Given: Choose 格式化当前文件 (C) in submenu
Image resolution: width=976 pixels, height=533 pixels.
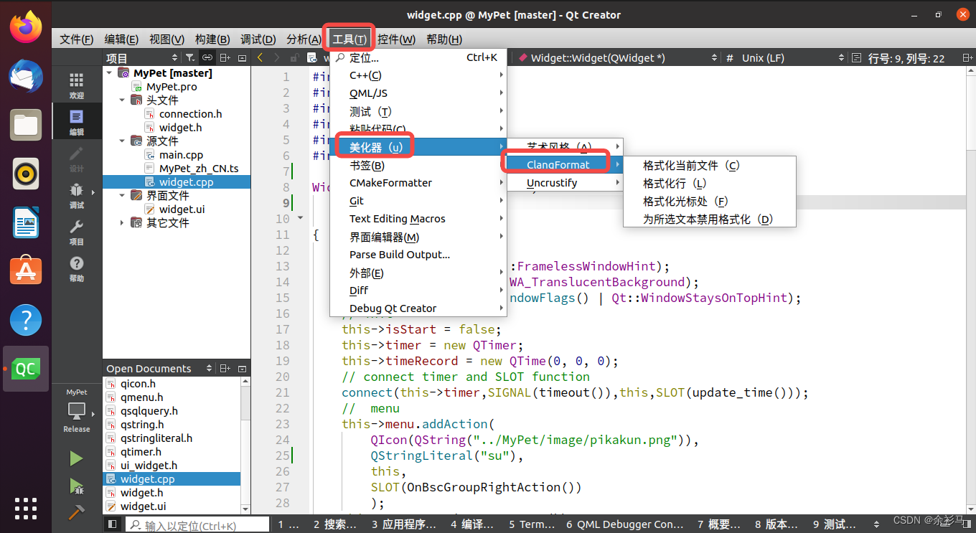Looking at the screenshot, I should coord(710,166).
